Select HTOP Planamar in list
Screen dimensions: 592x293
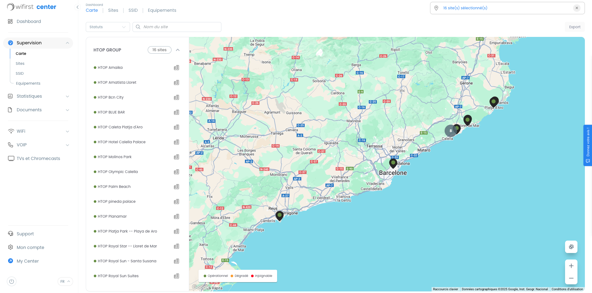[112, 216]
